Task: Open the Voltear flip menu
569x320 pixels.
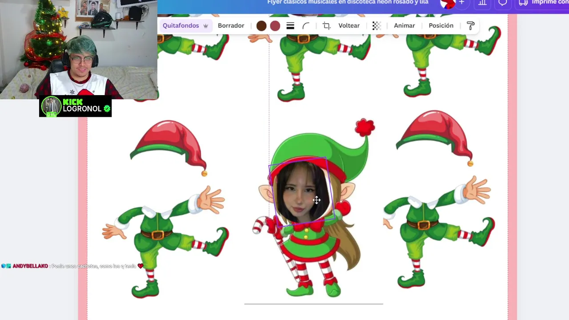Action: click(349, 25)
